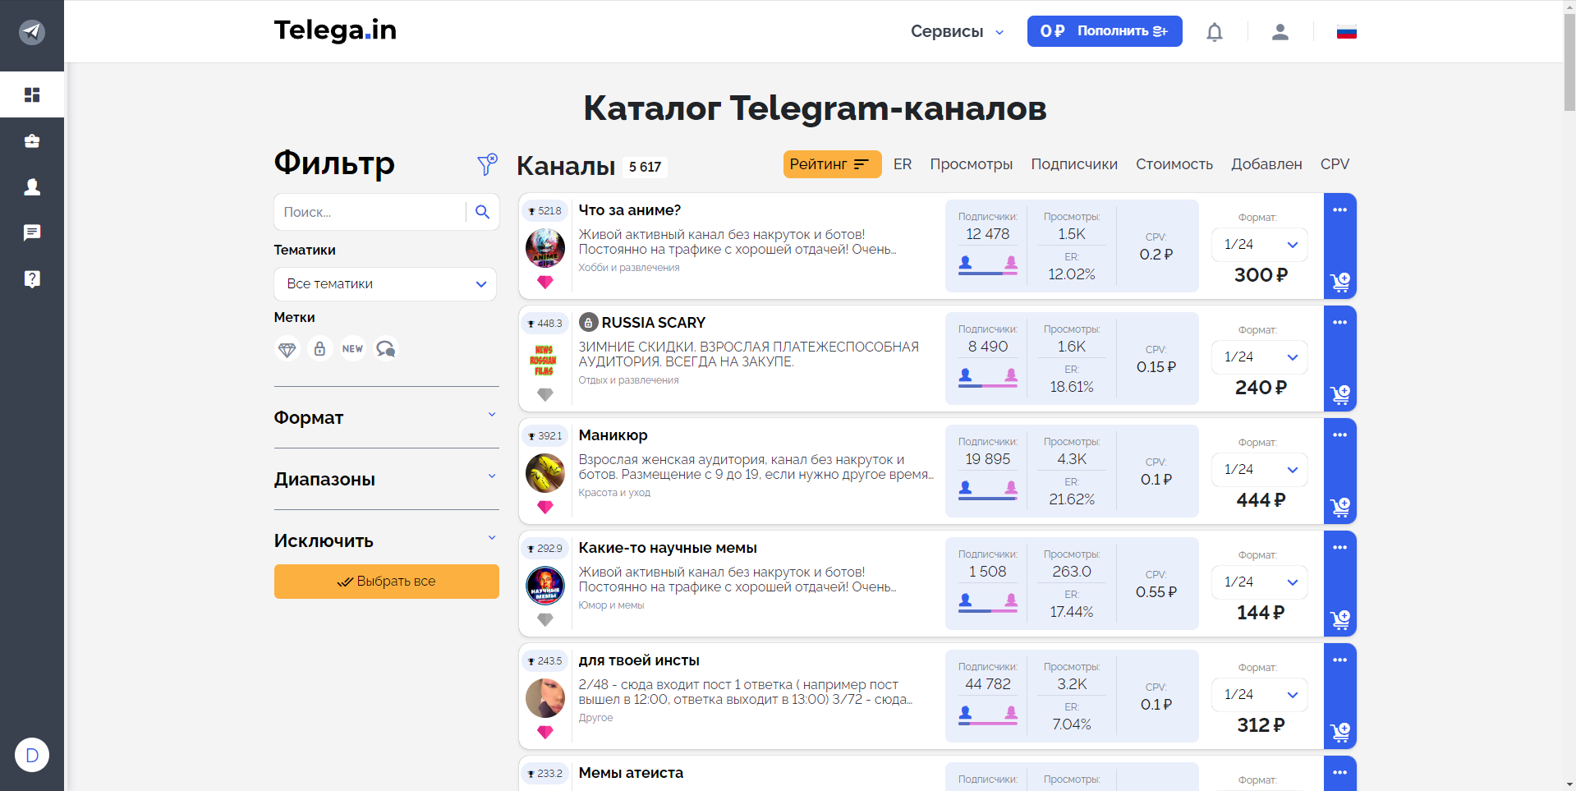Click the 'Выбрать все' button

[386, 582]
